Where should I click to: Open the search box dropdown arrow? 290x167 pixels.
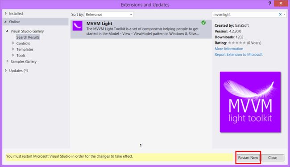tap(285, 14)
